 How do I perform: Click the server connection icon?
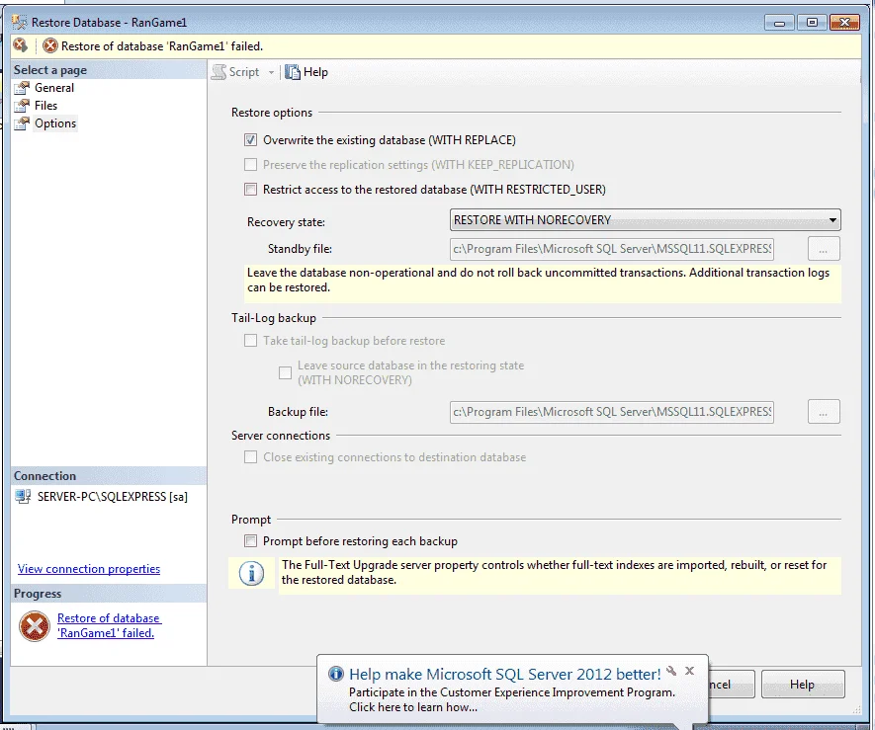click(23, 496)
